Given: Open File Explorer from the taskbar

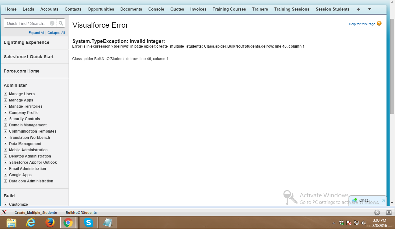Looking at the screenshot, I should pyautogui.click(x=12, y=223).
